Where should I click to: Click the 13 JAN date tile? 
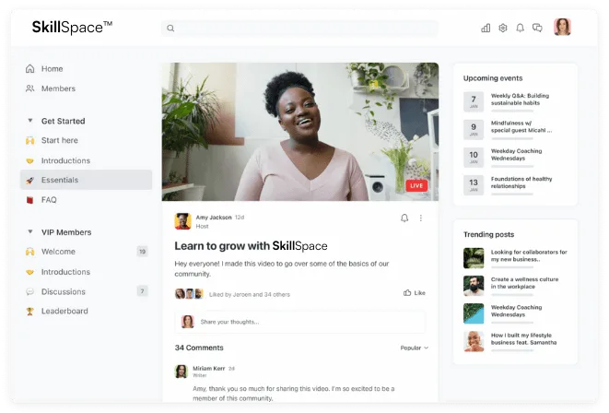(474, 185)
